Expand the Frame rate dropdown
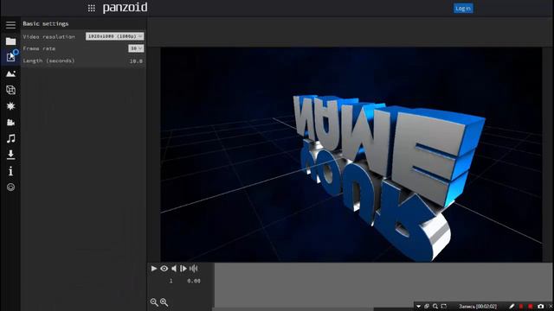The height and width of the screenshot is (311, 554). (136, 48)
